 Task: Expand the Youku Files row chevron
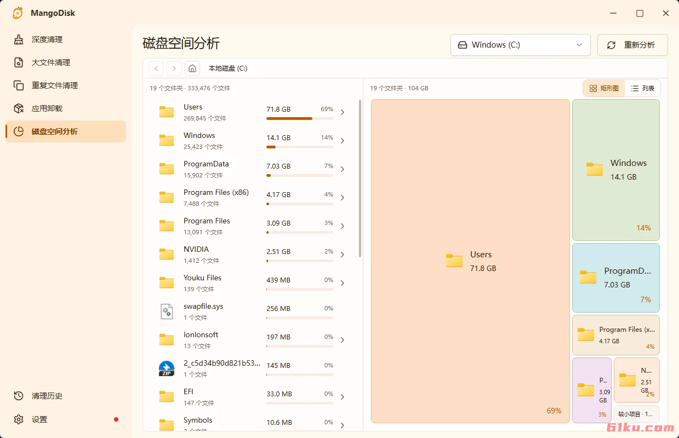coord(343,283)
